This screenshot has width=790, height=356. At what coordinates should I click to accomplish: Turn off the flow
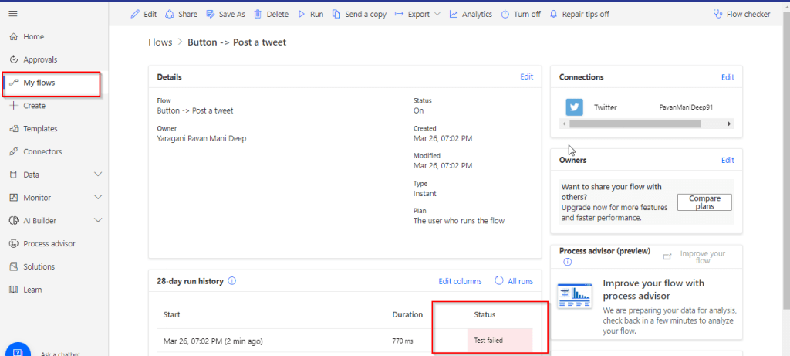coord(520,14)
